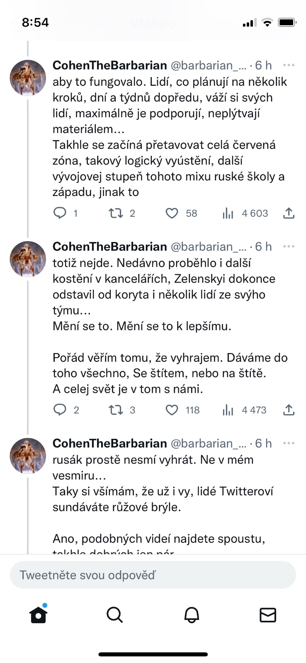The width and height of the screenshot is (306, 663).
Task: Retweet the tweet with 4 603 views
Action: pyautogui.click(x=116, y=213)
